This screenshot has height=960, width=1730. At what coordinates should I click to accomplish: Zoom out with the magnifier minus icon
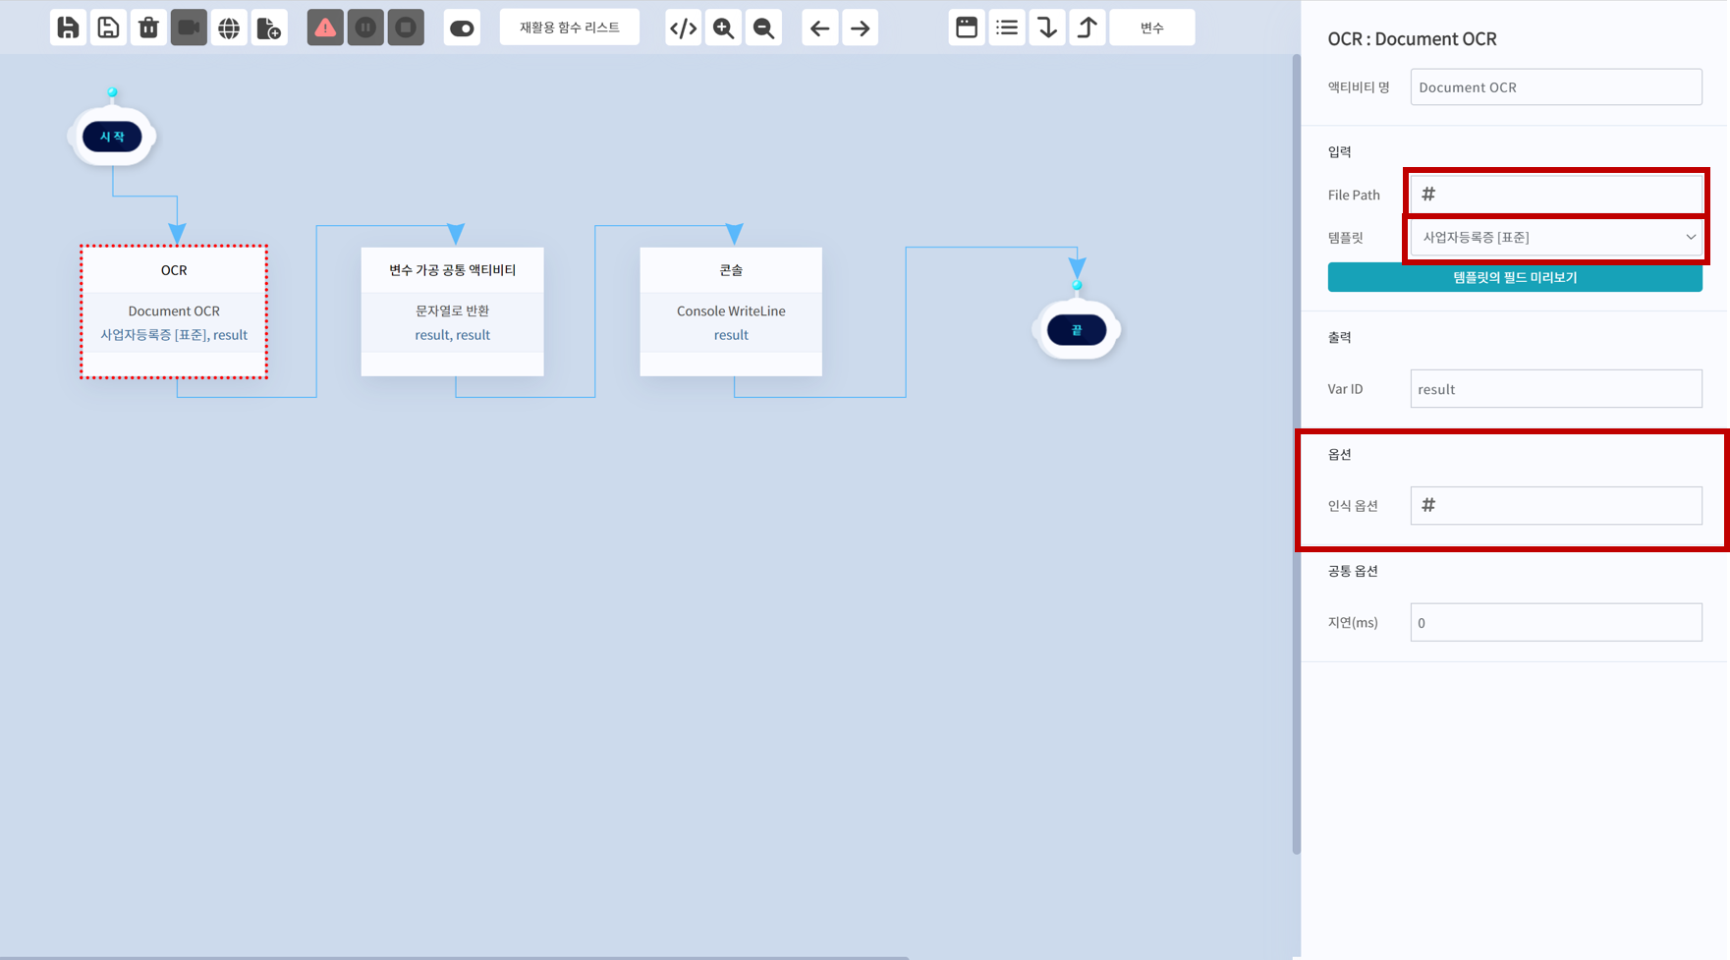click(x=763, y=28)
